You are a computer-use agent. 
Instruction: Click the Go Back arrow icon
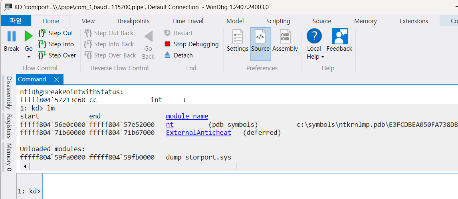click(x=149, y=36)
